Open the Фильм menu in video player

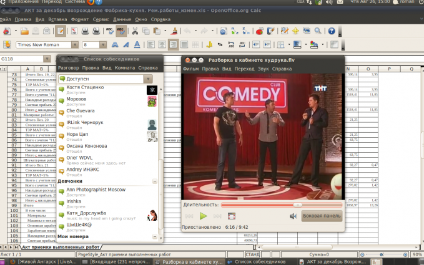click(191, 69)
